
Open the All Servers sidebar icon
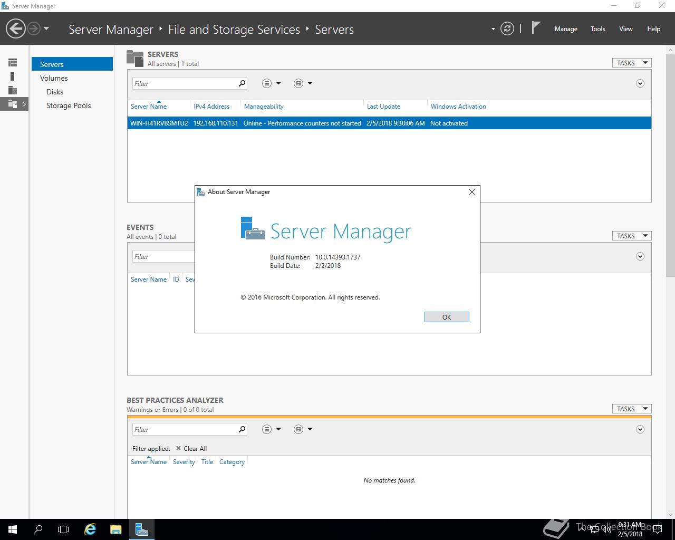coord(13,90)
